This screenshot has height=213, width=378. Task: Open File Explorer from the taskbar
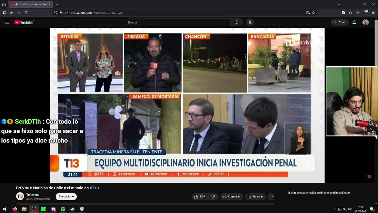24,209
